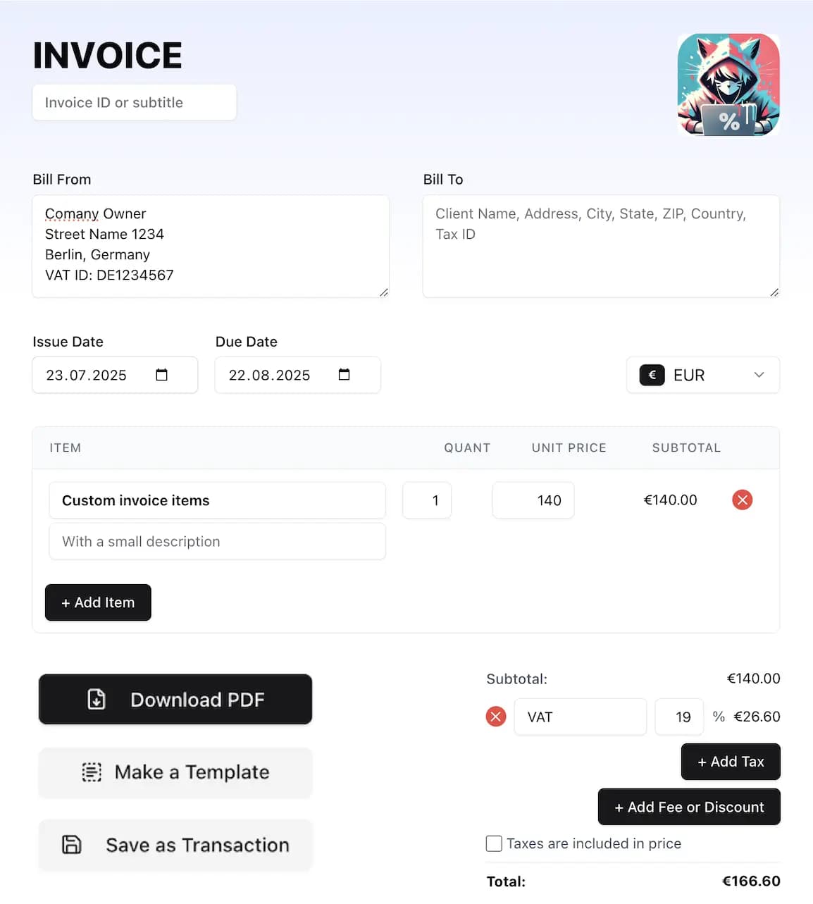This screenshot has width=813, height=904.
Task: Click the download arrow icon on Download PDF
Action: point(96,700)
